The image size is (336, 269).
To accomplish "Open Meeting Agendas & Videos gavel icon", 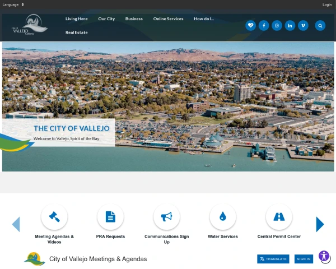I will point(54,217).
